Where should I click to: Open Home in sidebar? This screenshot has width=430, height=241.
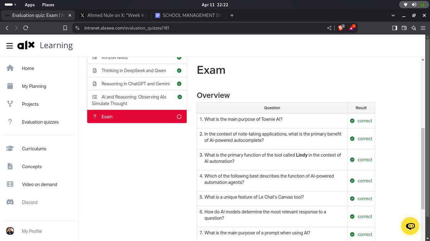[28, 68]
